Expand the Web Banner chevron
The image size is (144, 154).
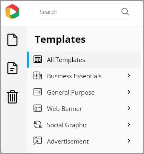pyautogui.click(x=129, y=108)
